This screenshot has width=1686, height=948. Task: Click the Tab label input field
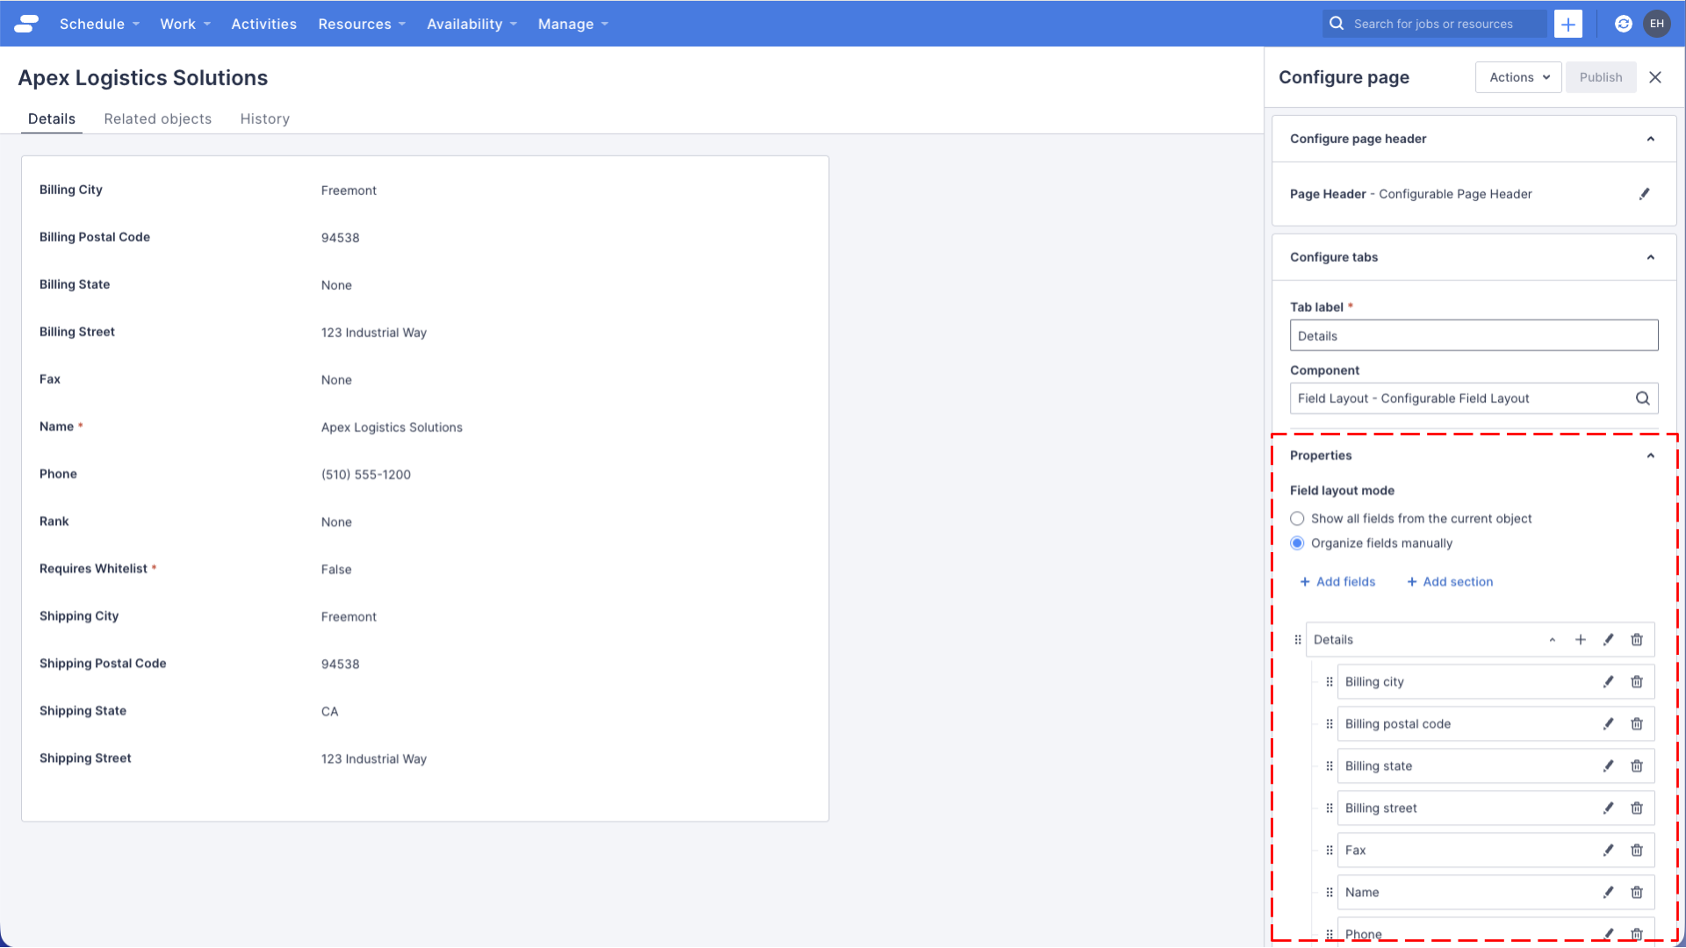click(1473, 335)
